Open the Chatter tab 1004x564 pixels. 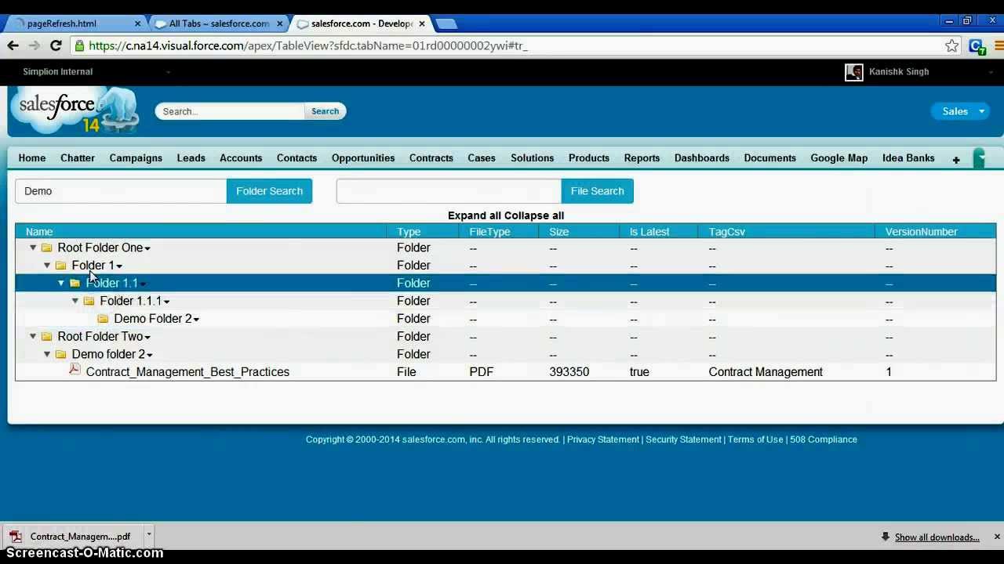[x=78, y=158]
